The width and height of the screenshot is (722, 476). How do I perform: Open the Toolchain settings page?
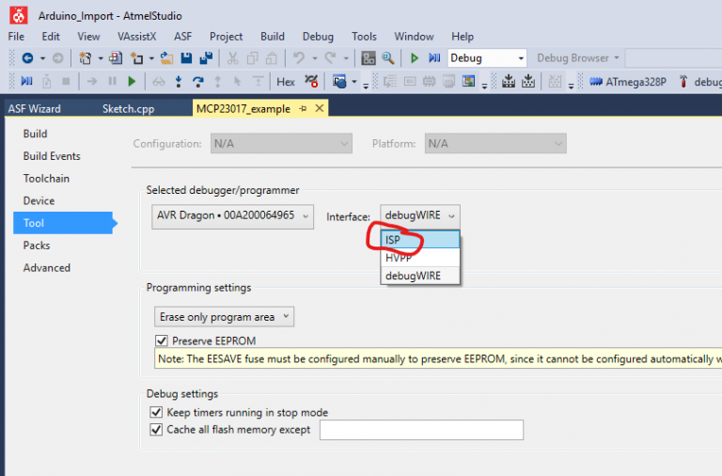click(x=46, y=179)
